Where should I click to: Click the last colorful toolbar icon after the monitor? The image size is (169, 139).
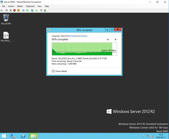coord(45,10)
